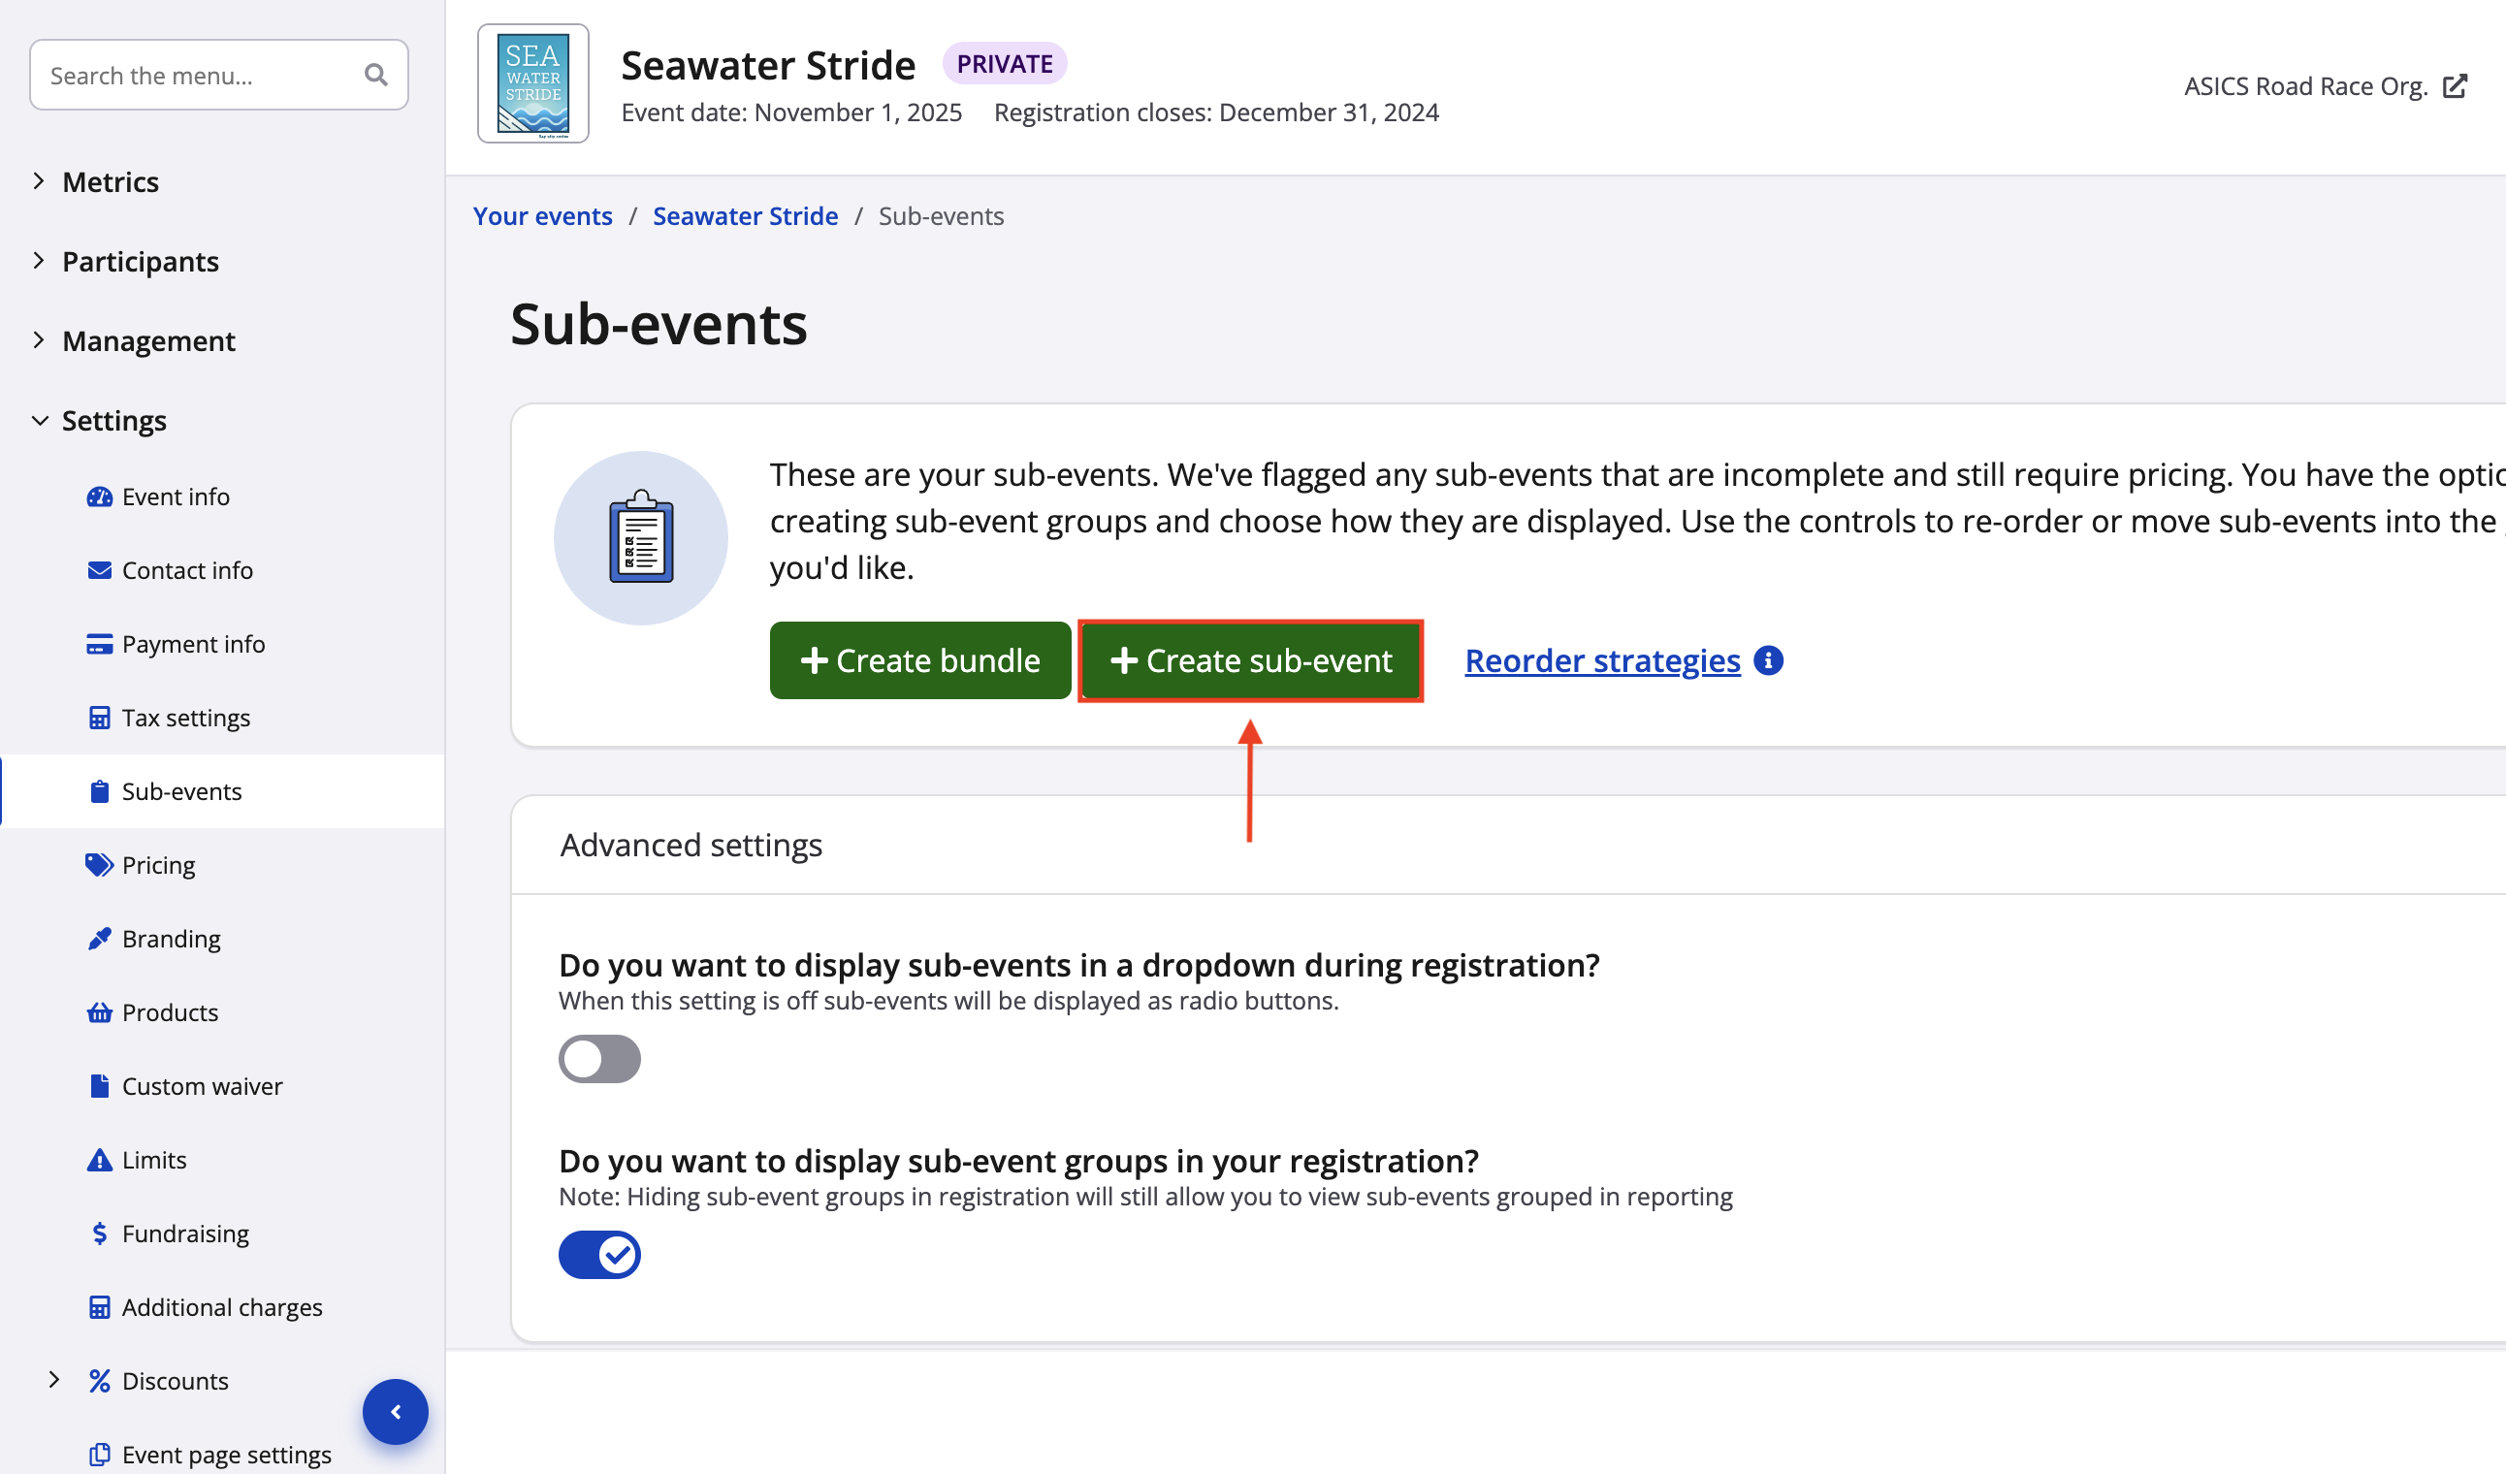The height and width of the screenshot is (1474, 2506).
Task: Open external link icon beside ASICS Road Race Org.
Action: click(2455, 86)
